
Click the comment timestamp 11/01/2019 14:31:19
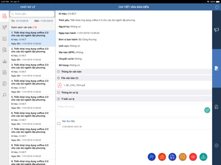click(x=72, y=127)
